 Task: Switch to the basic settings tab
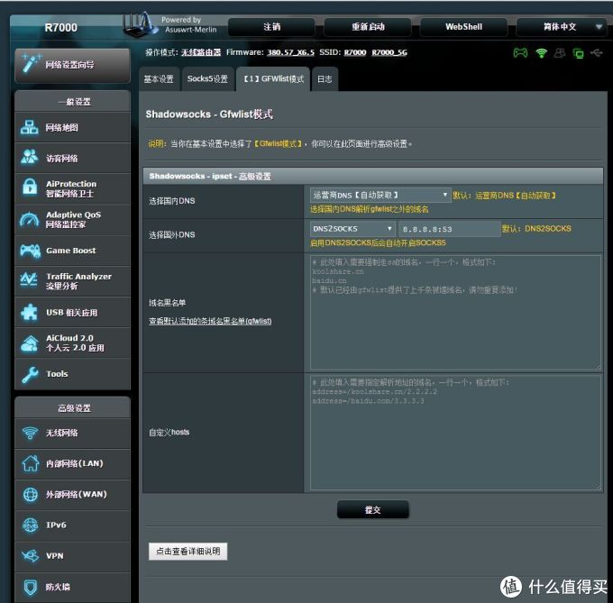point(159,79)
